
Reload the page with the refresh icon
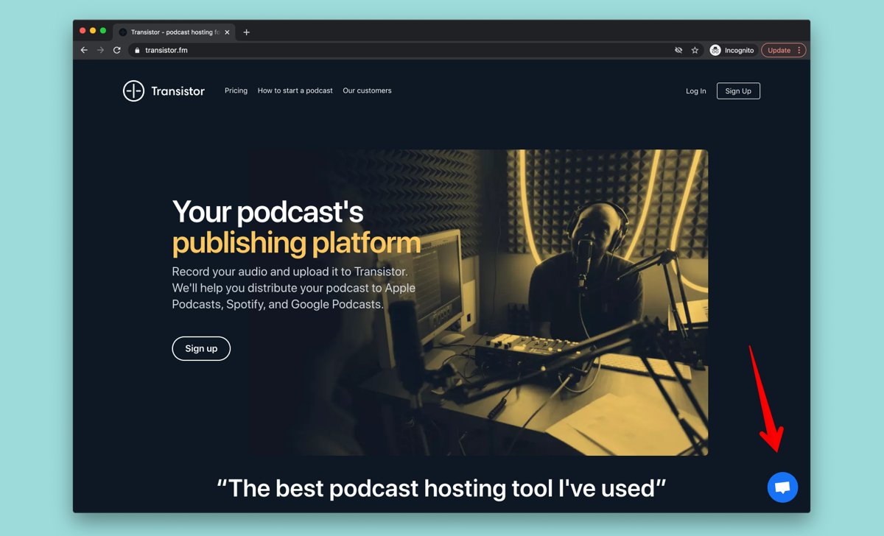[x=116, y=50]
